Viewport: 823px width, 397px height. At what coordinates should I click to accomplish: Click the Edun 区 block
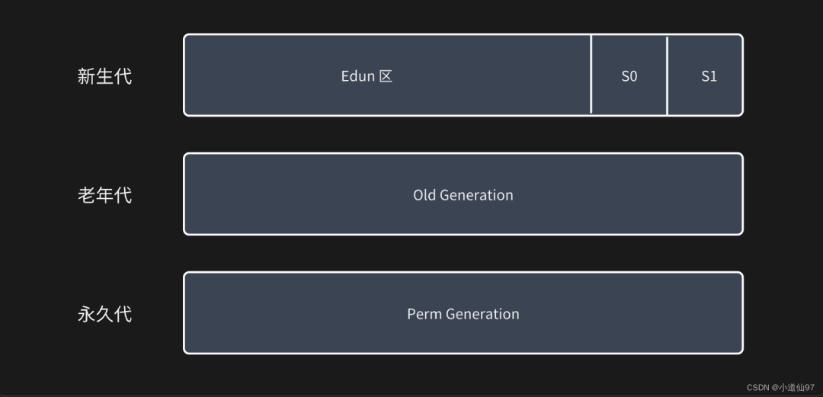pyautogui.click(x=387, y=75)
